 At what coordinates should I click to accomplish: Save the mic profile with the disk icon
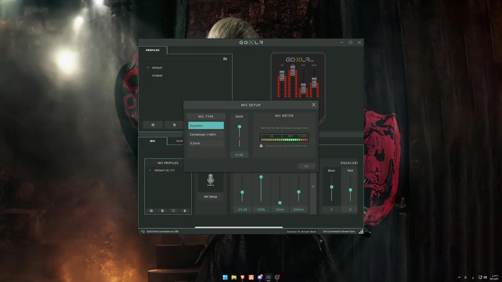point(151,211)
